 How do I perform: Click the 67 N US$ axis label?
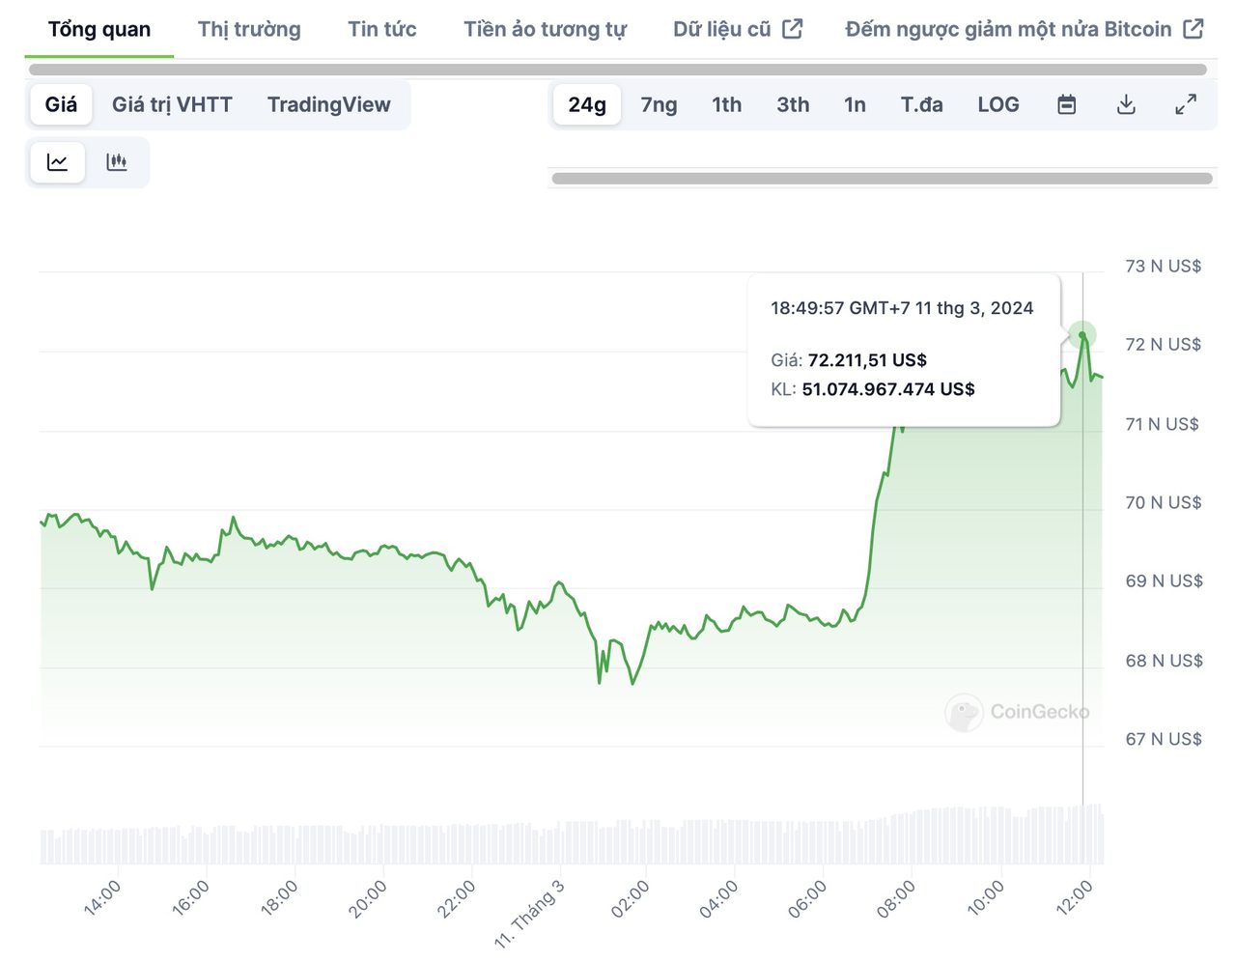tap(1164, 739)
